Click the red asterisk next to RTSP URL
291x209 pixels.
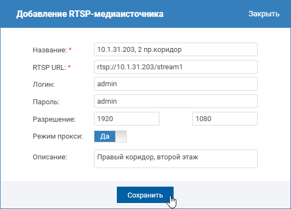[x=69, y=67]
